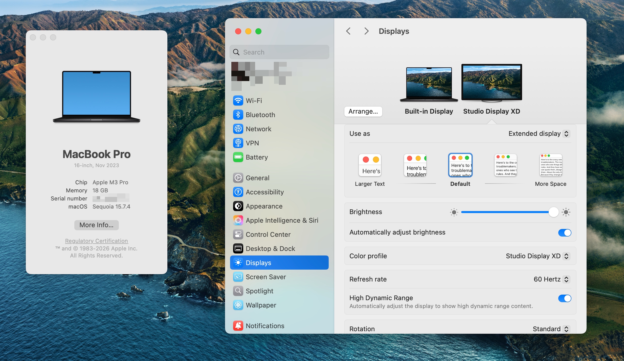Click the Notifications bell icon
This screenshot has height=361, width=624.
238,326
